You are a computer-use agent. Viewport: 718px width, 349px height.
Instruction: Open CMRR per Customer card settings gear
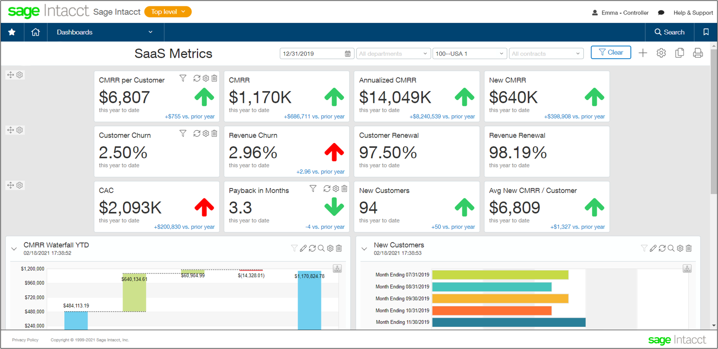[206, 78]
